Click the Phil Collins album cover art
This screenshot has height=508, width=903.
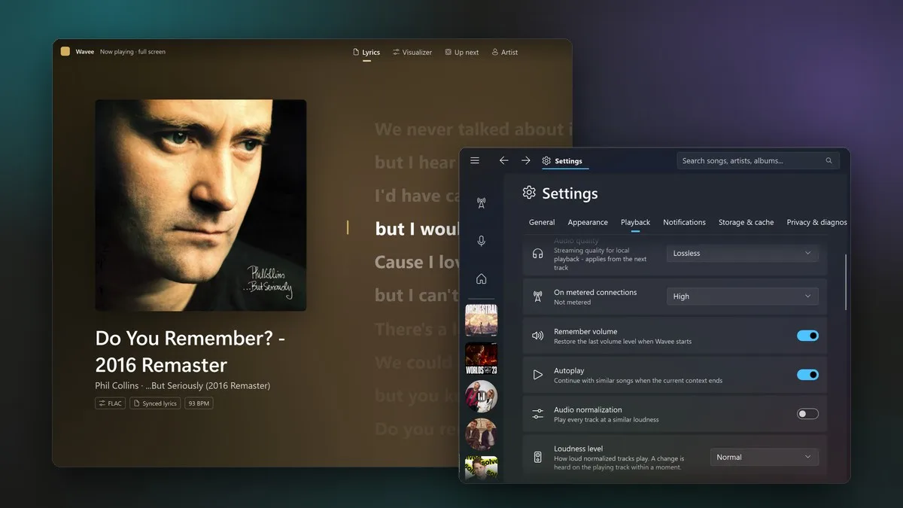coord(200,205)
